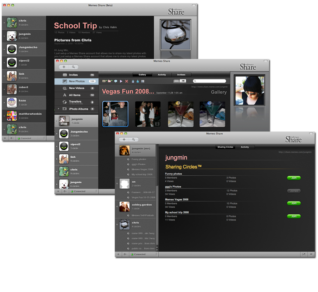Expand the iPhoto Albums sidebar item
Screen dimensions: 318x292
tap(58, 109)
